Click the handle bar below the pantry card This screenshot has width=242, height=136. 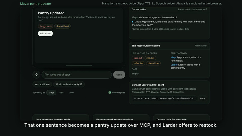coord(79,66)
